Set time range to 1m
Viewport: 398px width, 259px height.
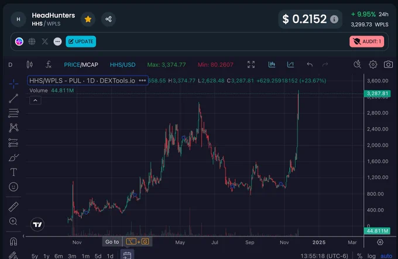(x=85, y=255)
